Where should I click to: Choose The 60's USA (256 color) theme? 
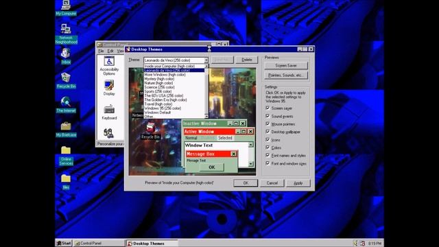[174, 95]
